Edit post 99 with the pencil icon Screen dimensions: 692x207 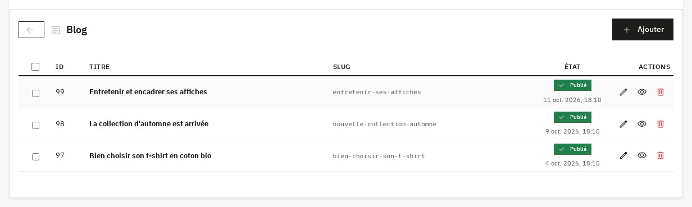pos(623,92)
